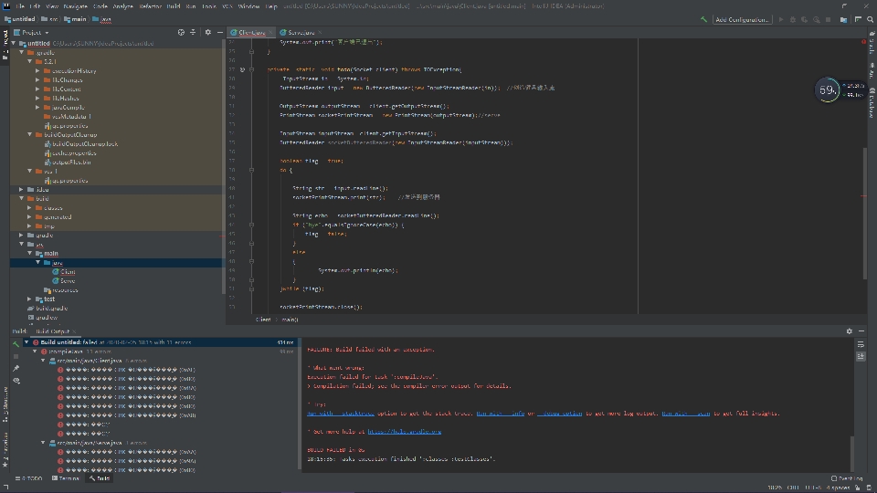This screenshot has width=877, height=493.
Task: Select the build.gradle file in tree
Action: tap(51, 308)
